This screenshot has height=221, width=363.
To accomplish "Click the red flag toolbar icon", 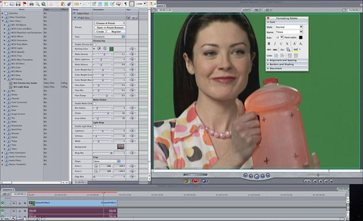I will coord(24,4).
